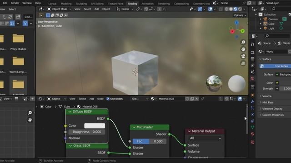Click the node editor pan hand icon

[x=30, y=120]
